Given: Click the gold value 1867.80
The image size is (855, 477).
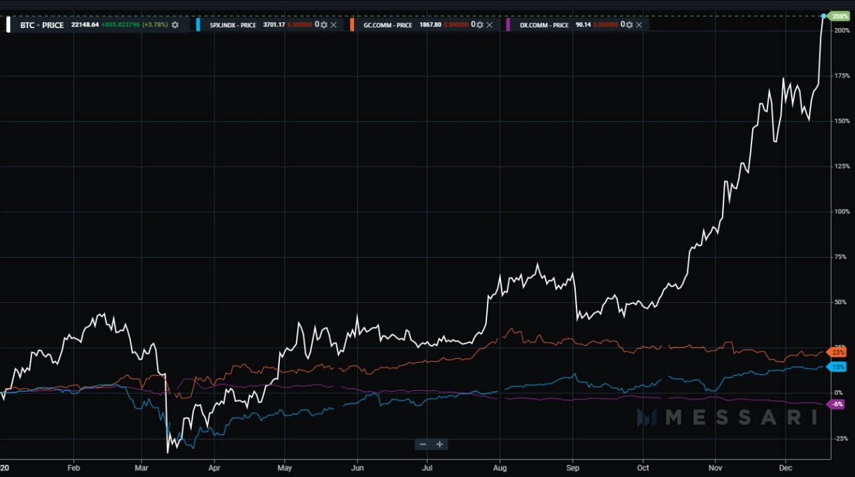Looking at the screenshot, I should (x=430, y=25).
